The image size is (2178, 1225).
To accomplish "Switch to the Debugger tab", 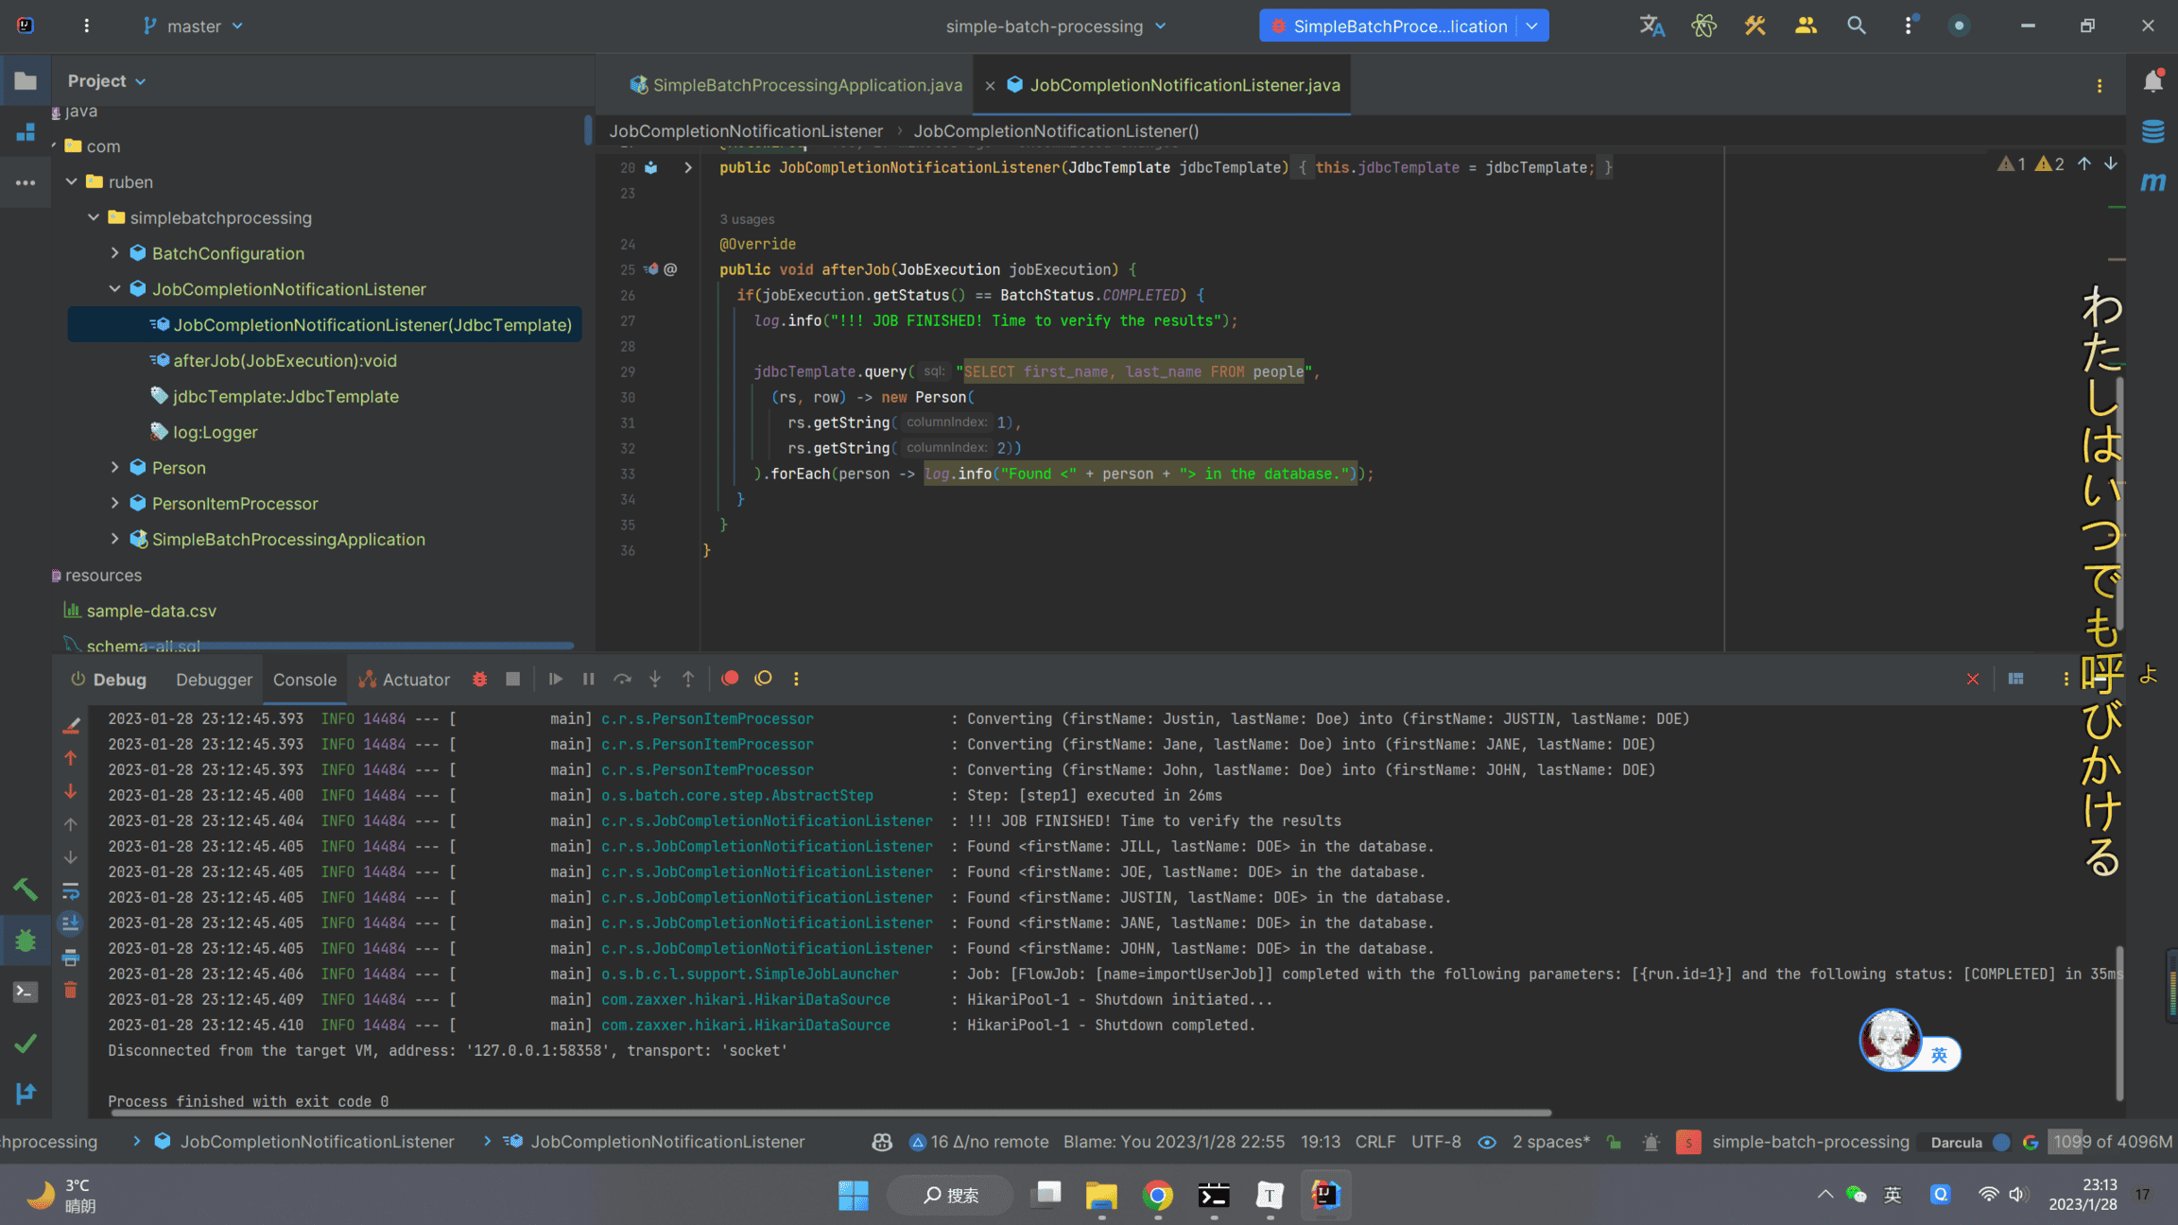I will 214,680.
